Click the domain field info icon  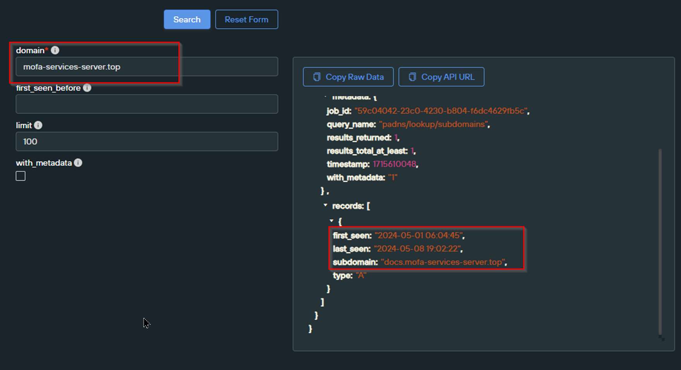coord(55,50)
